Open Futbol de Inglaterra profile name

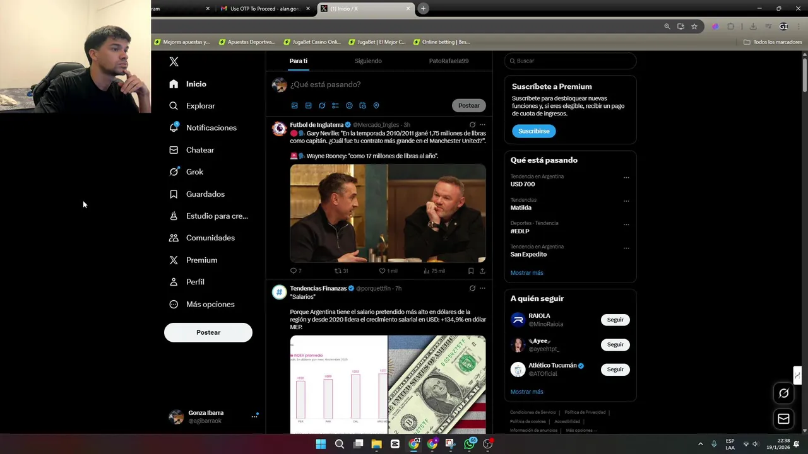click(316, 125)
